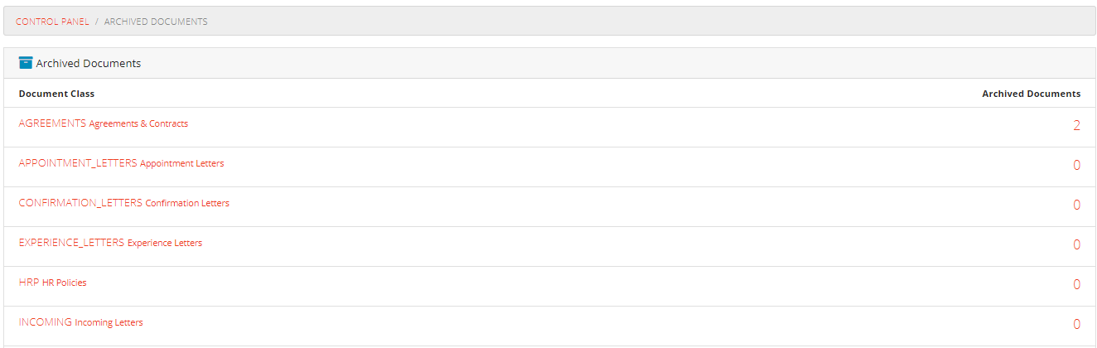Click archived count 0 for Experience Letters

1076,245
